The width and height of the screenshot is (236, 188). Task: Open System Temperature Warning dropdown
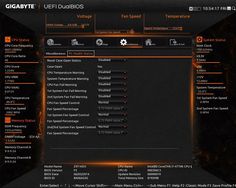(112, 78)
